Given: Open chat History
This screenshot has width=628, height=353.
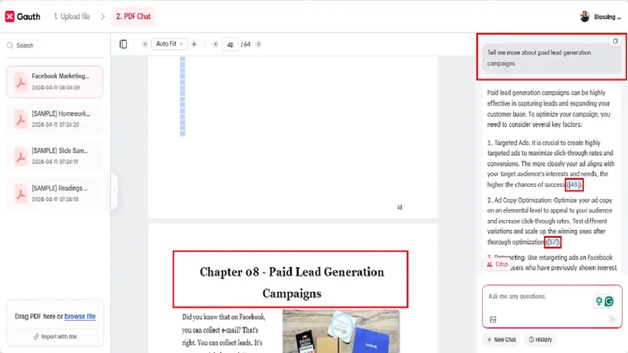Looking at the screenshot, I should pos(540,339).
